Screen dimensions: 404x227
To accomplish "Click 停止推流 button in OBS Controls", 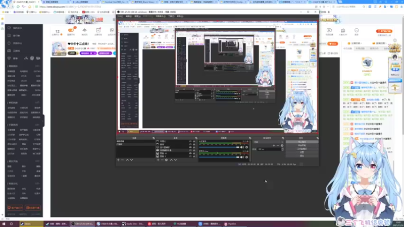I will [302, 142].
